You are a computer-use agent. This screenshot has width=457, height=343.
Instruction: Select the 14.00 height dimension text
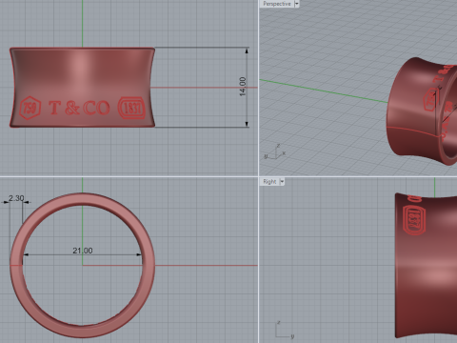coord(243,87)
